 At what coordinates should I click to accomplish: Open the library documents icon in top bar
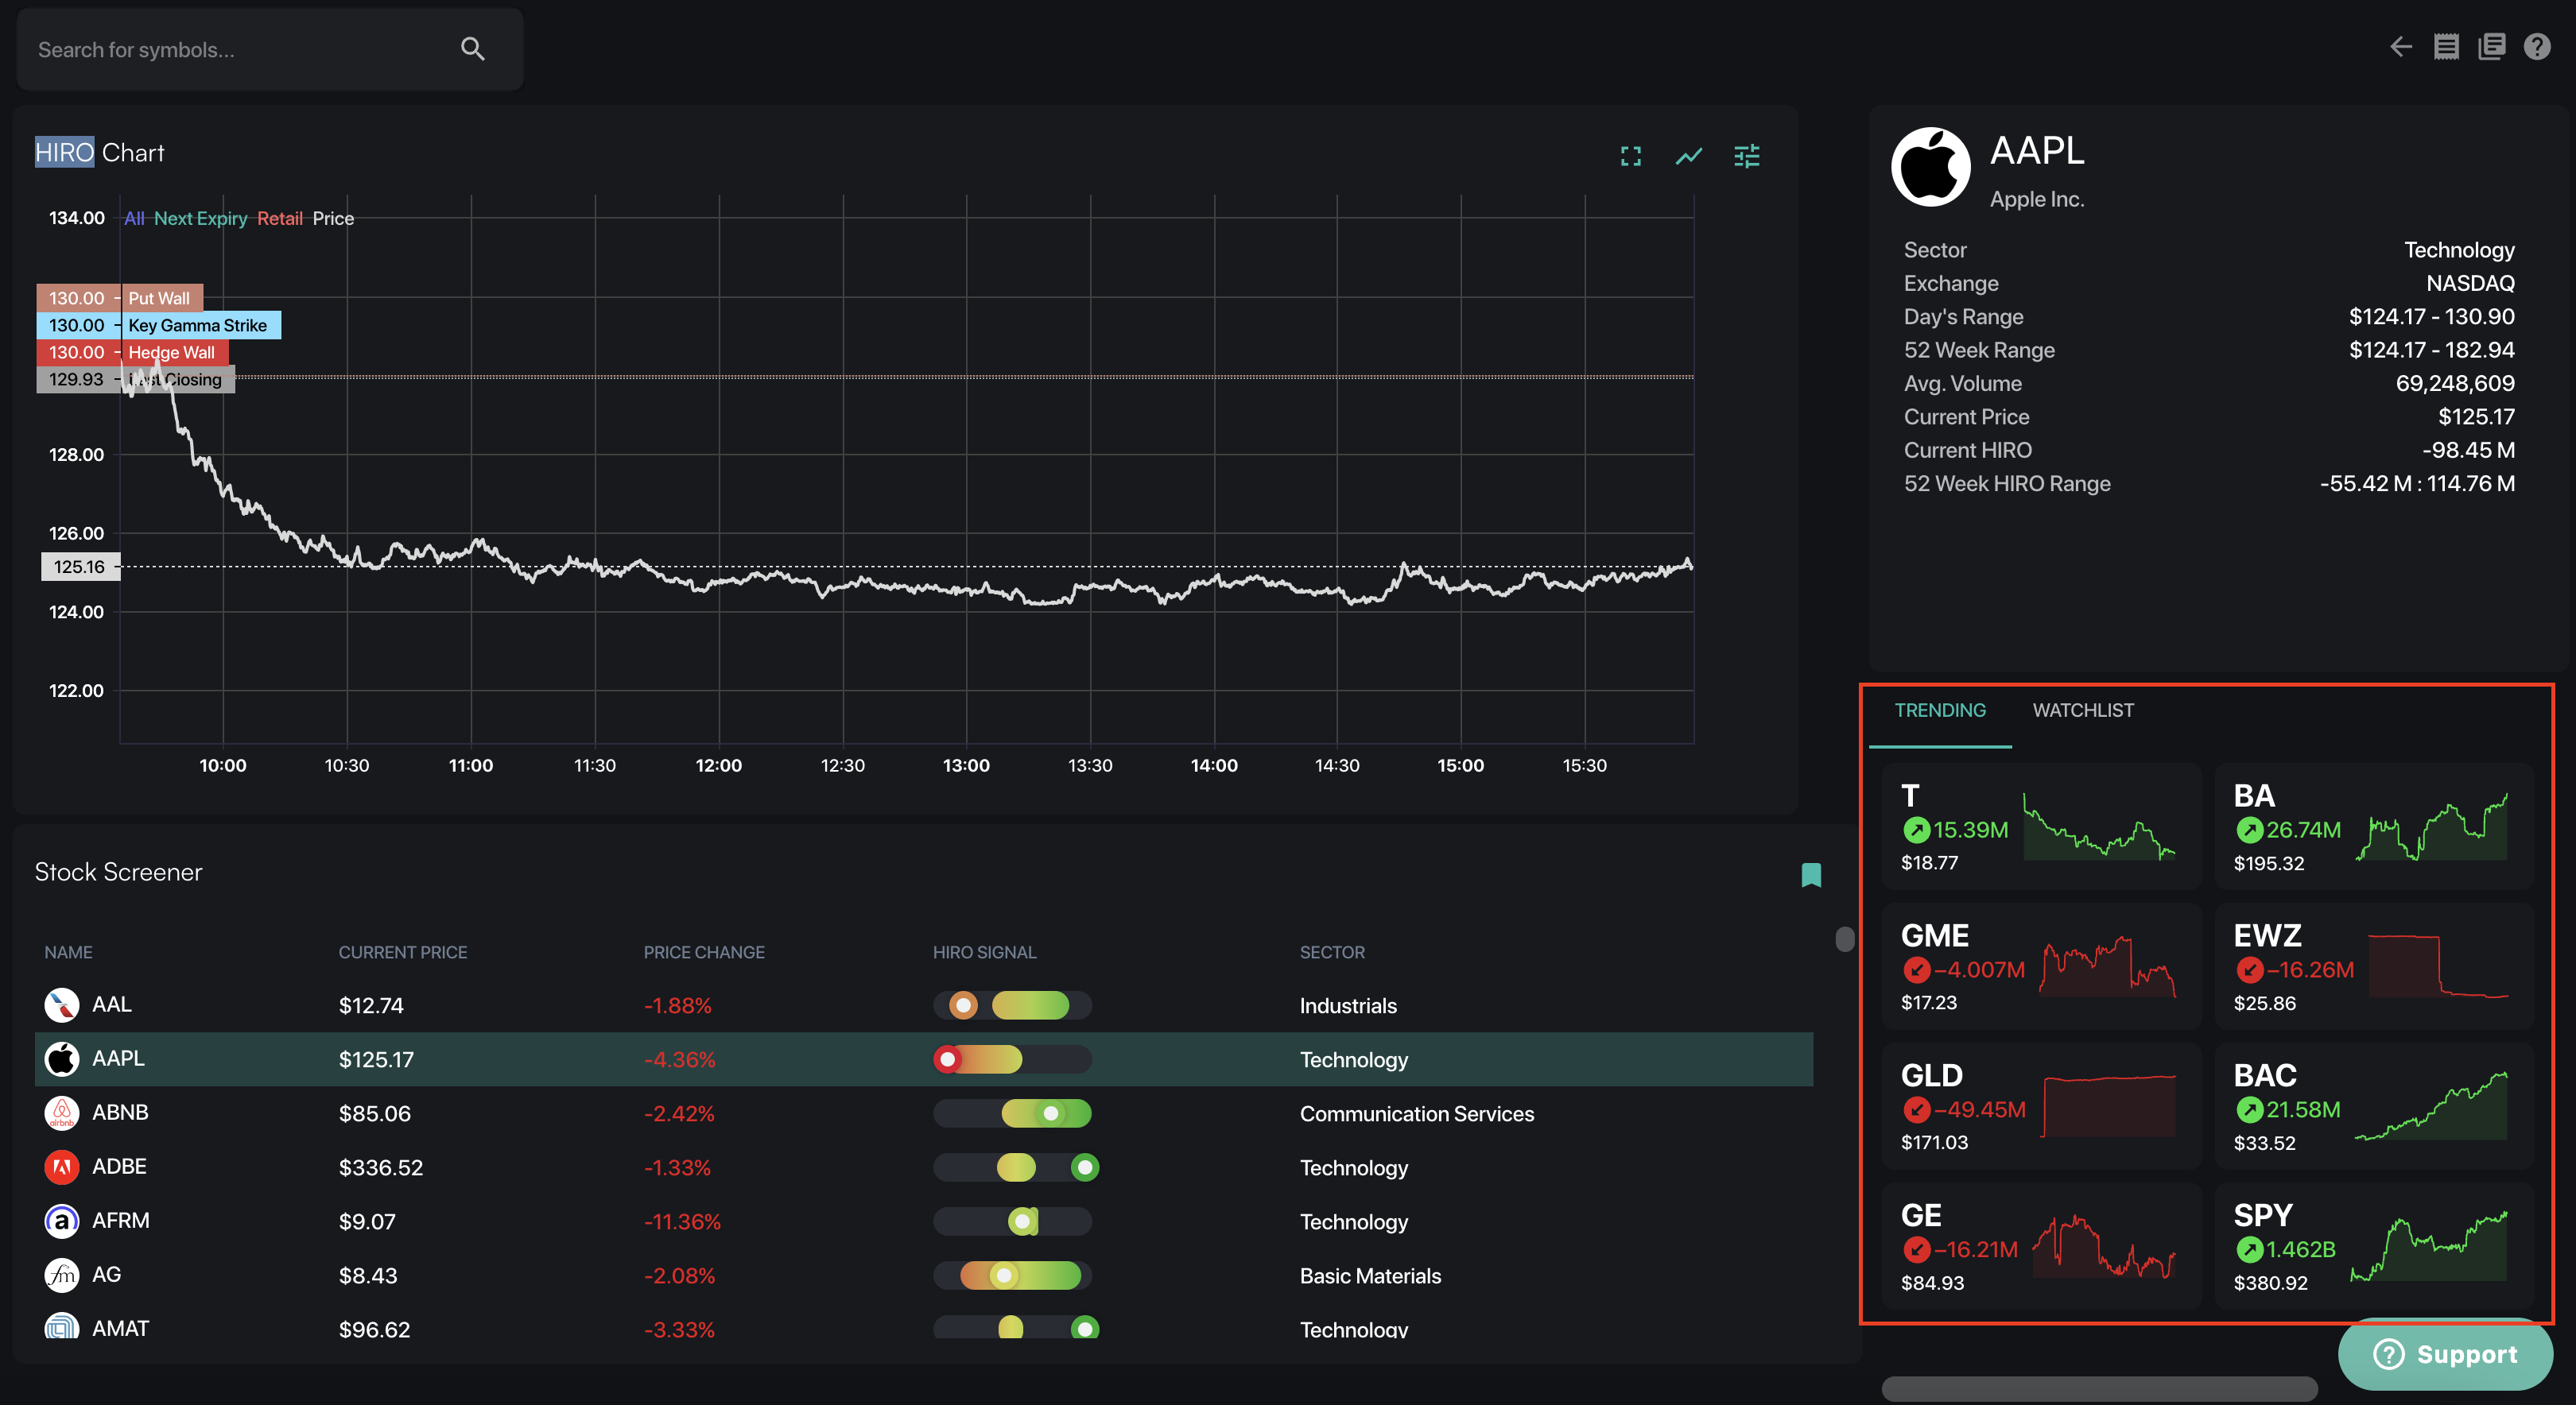[2491, 47]
